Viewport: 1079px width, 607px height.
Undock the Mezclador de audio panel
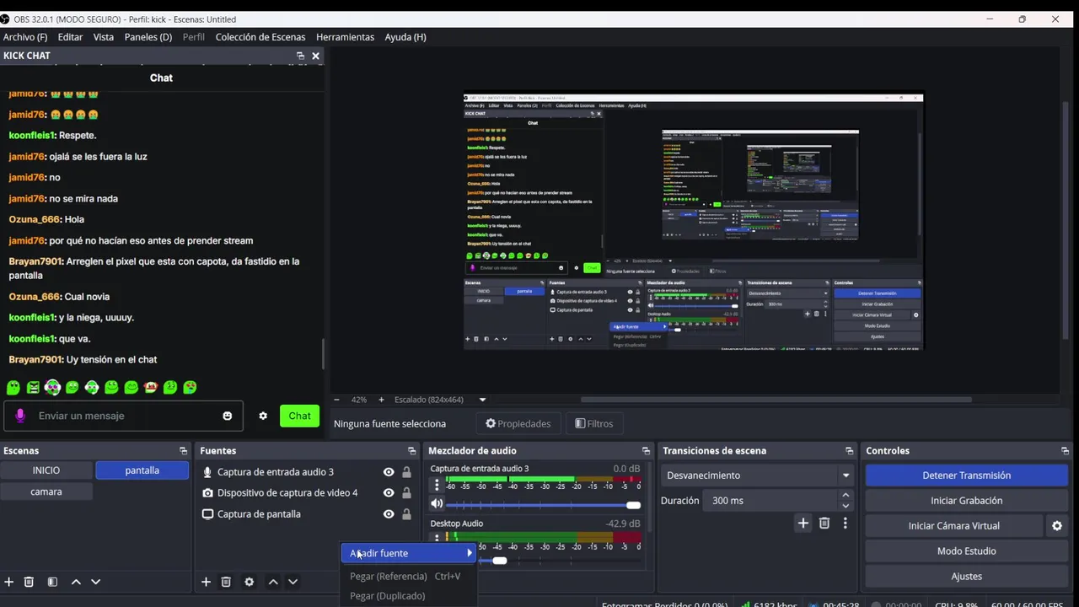pos(646,451)
